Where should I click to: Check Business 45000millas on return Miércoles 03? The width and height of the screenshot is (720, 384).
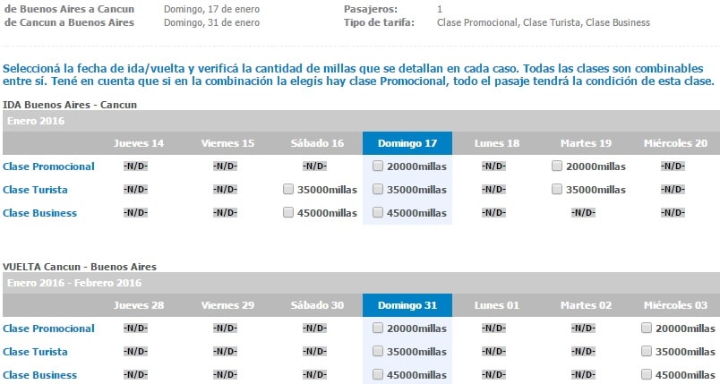646,374
